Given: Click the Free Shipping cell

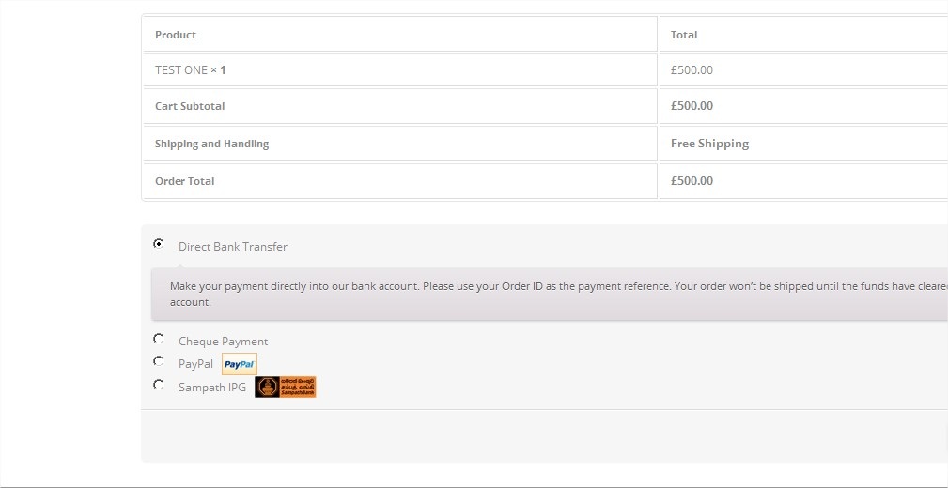Looking at the screenshot, I should [803, 144].
